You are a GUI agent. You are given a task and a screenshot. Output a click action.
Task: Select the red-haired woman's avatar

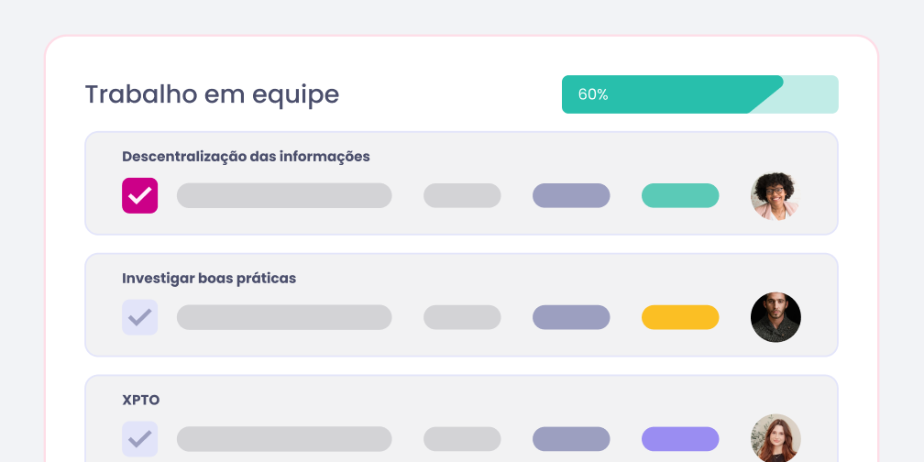(775, 438)
